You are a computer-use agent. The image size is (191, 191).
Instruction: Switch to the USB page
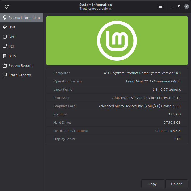pos(21,27)
